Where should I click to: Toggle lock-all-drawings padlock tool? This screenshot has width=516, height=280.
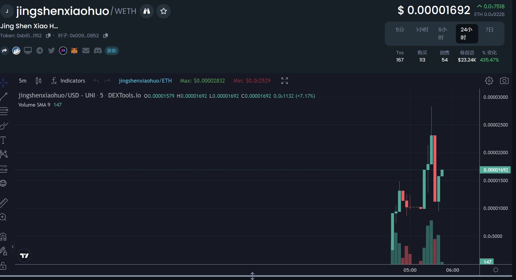pyautogui.click(x=3, y=265)
